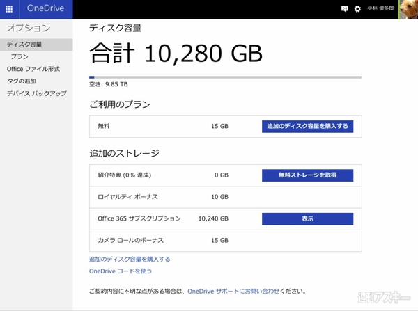
Task: Click 表示 button for Office 365
Action: 307,218
